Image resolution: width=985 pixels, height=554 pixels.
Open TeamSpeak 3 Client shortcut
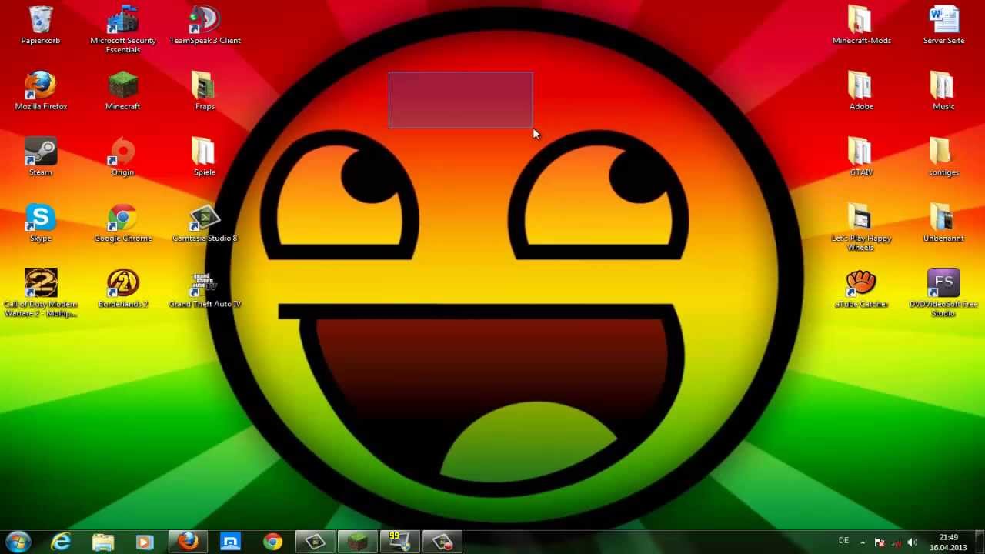[205, 25]
